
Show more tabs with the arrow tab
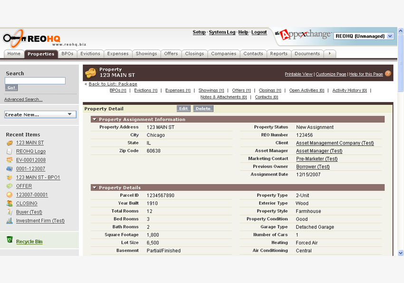click(330, 54)
